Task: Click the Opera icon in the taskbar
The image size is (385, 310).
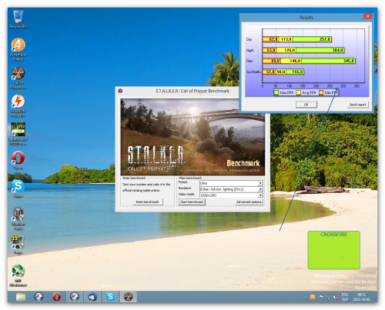Action: coord(56,297)
